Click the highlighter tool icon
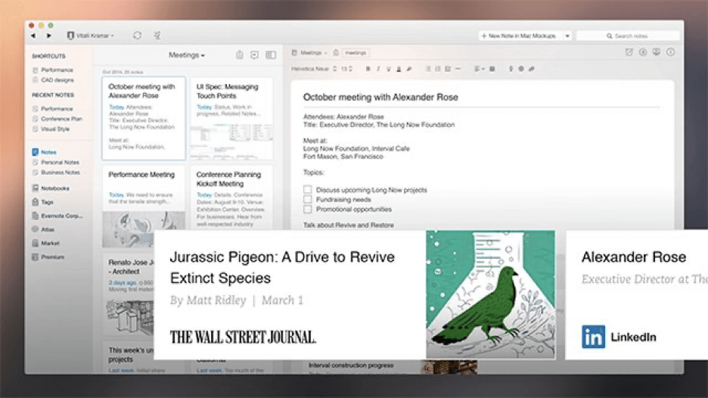 coord(409,69)
